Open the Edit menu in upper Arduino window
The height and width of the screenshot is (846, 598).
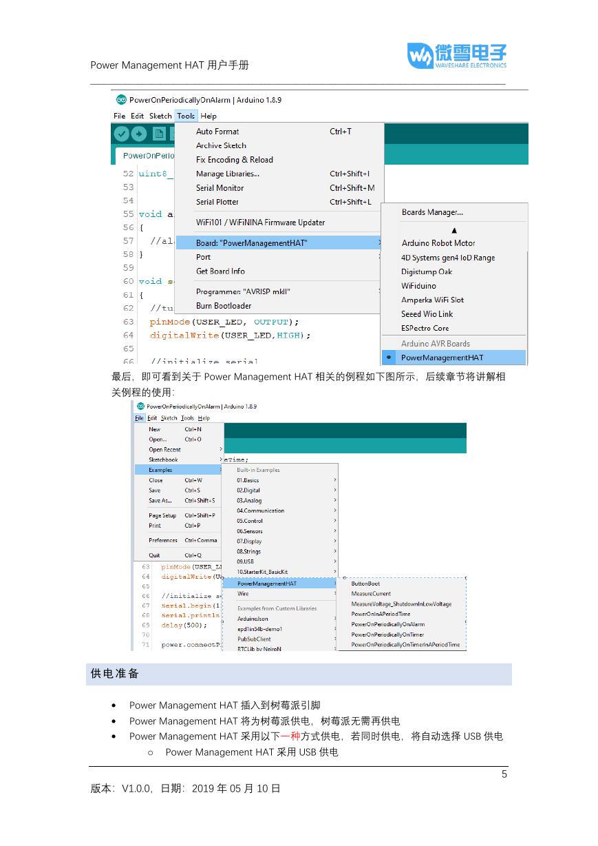[x=138, y=116]
